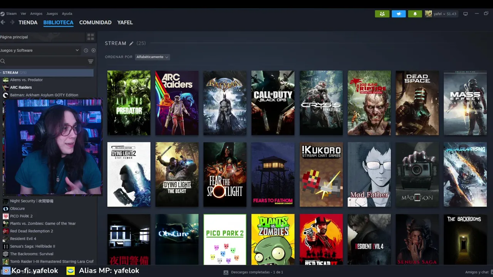
Task: Click The Backrooms: Survival list icon
Action: (5, 254)
